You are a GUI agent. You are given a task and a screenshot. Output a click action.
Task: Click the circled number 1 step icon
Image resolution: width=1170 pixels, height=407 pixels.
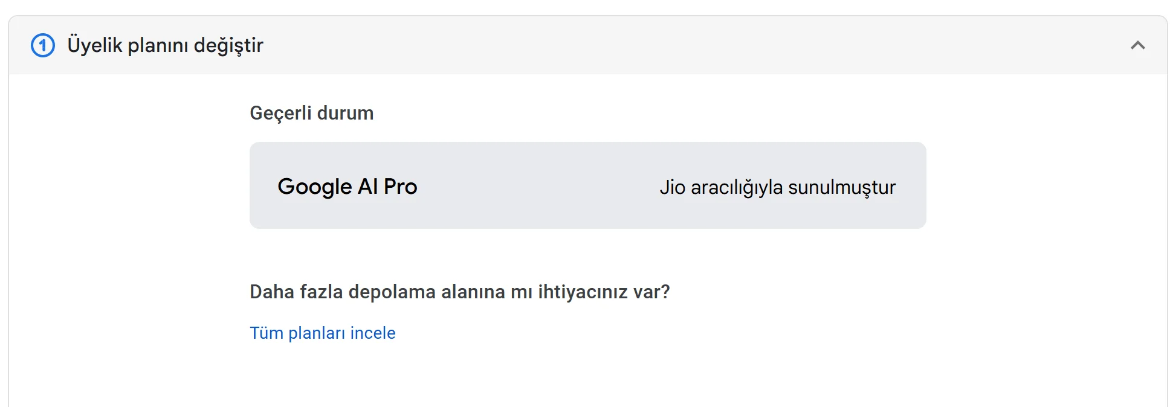pos(43,45)
